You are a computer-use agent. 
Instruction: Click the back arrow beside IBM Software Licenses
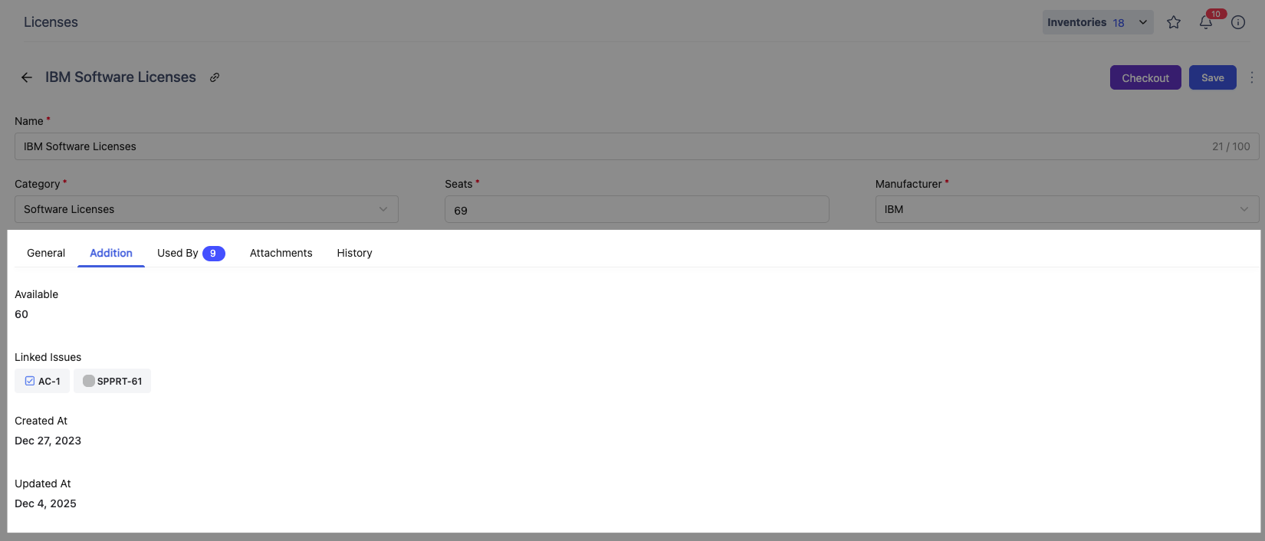[x=27, y=77]
